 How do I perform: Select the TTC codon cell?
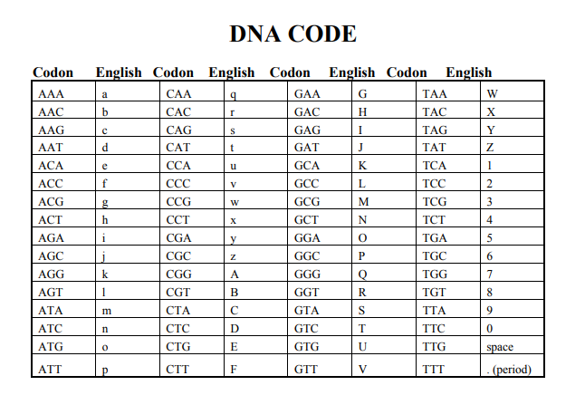click(x=435, y=328)
